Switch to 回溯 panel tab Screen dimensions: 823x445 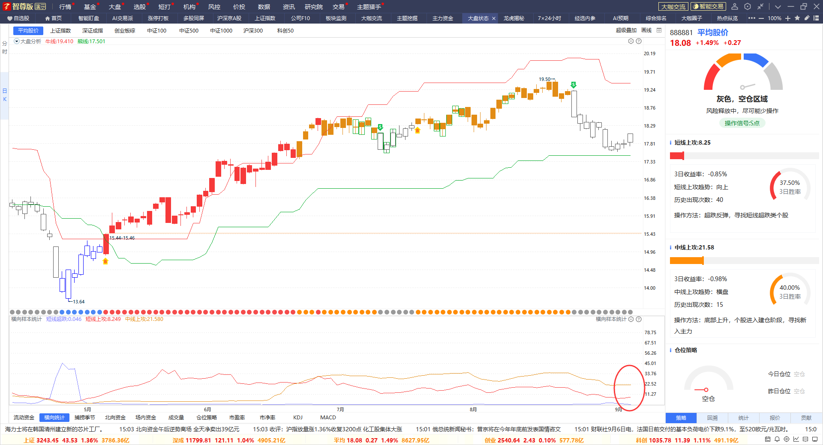pyautogui.click(x=712, y=418)
